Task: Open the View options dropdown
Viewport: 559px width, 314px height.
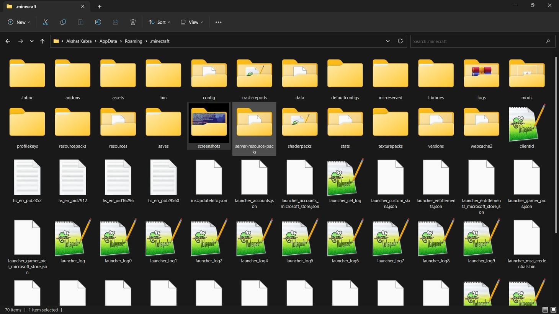Action: click(x=191, y=22)
